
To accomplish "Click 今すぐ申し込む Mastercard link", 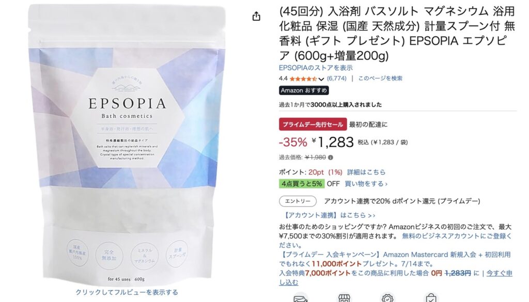I will (x=395, y=277).
